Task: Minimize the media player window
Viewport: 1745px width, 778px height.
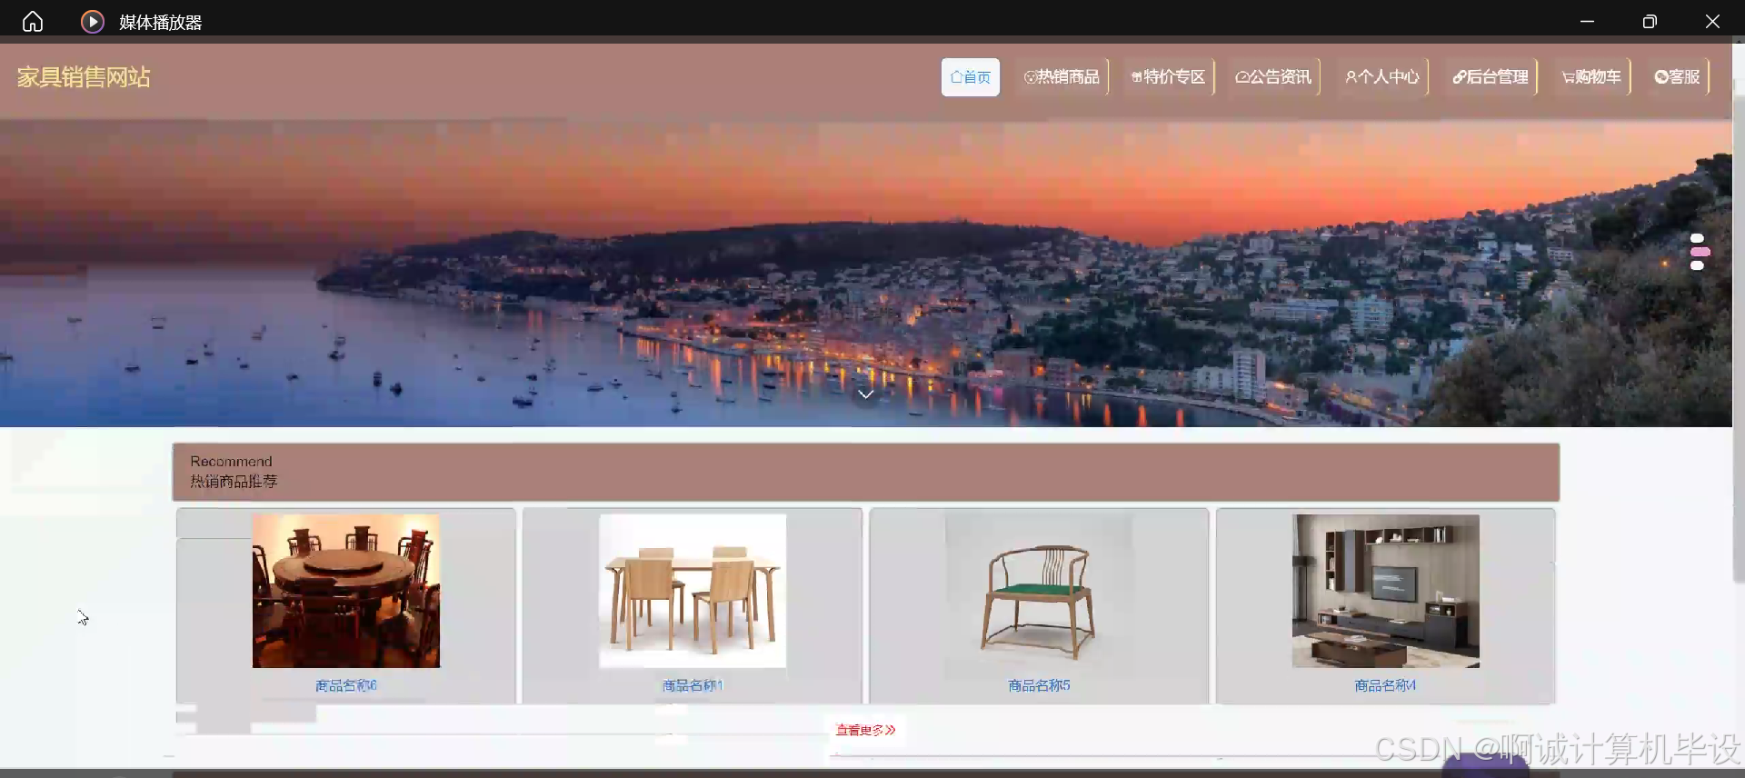Action: click(x=1587, y=21)
